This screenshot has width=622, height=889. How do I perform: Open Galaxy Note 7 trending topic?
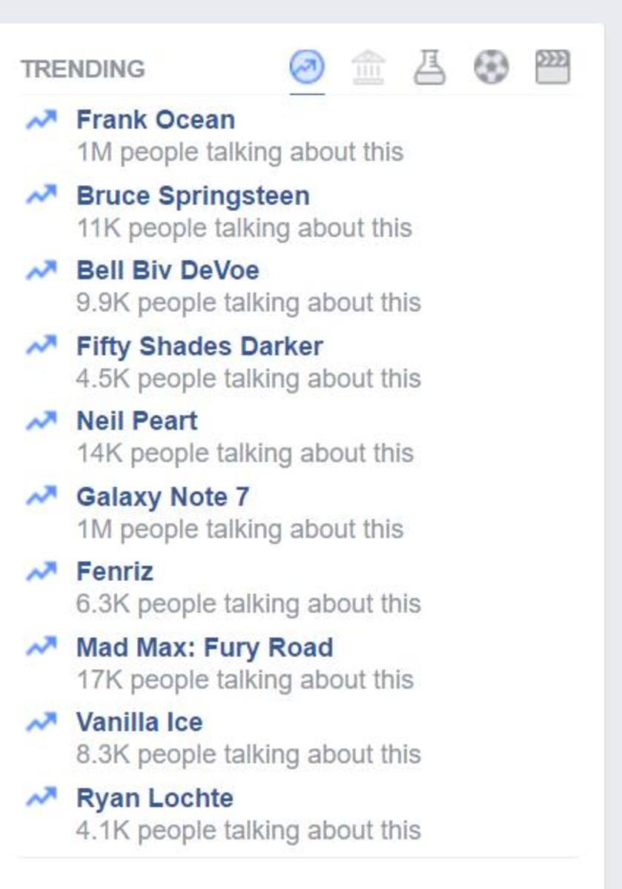[163, 496]
